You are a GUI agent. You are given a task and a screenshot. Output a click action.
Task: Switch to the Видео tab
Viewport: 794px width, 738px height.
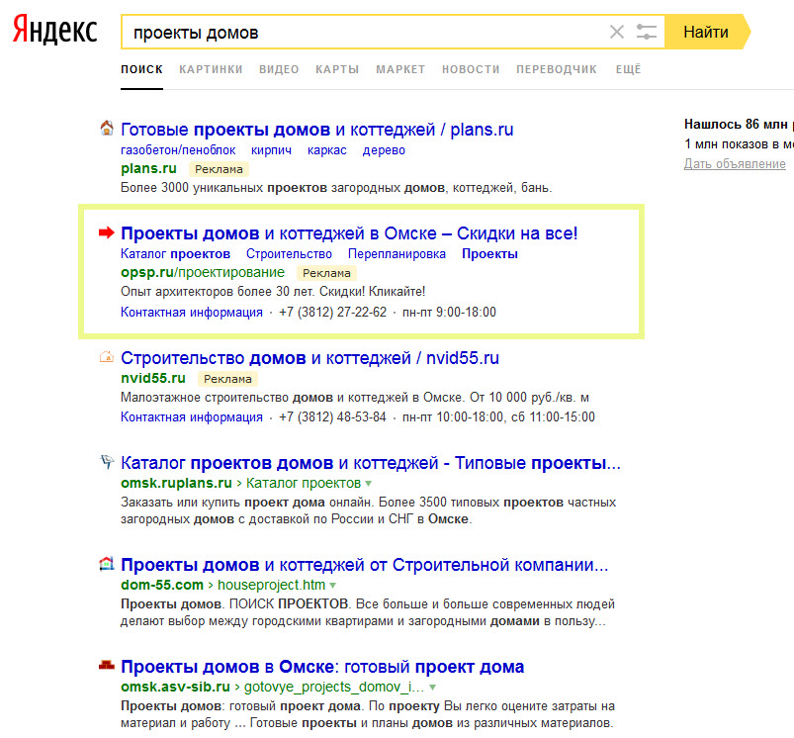point(279,69)
